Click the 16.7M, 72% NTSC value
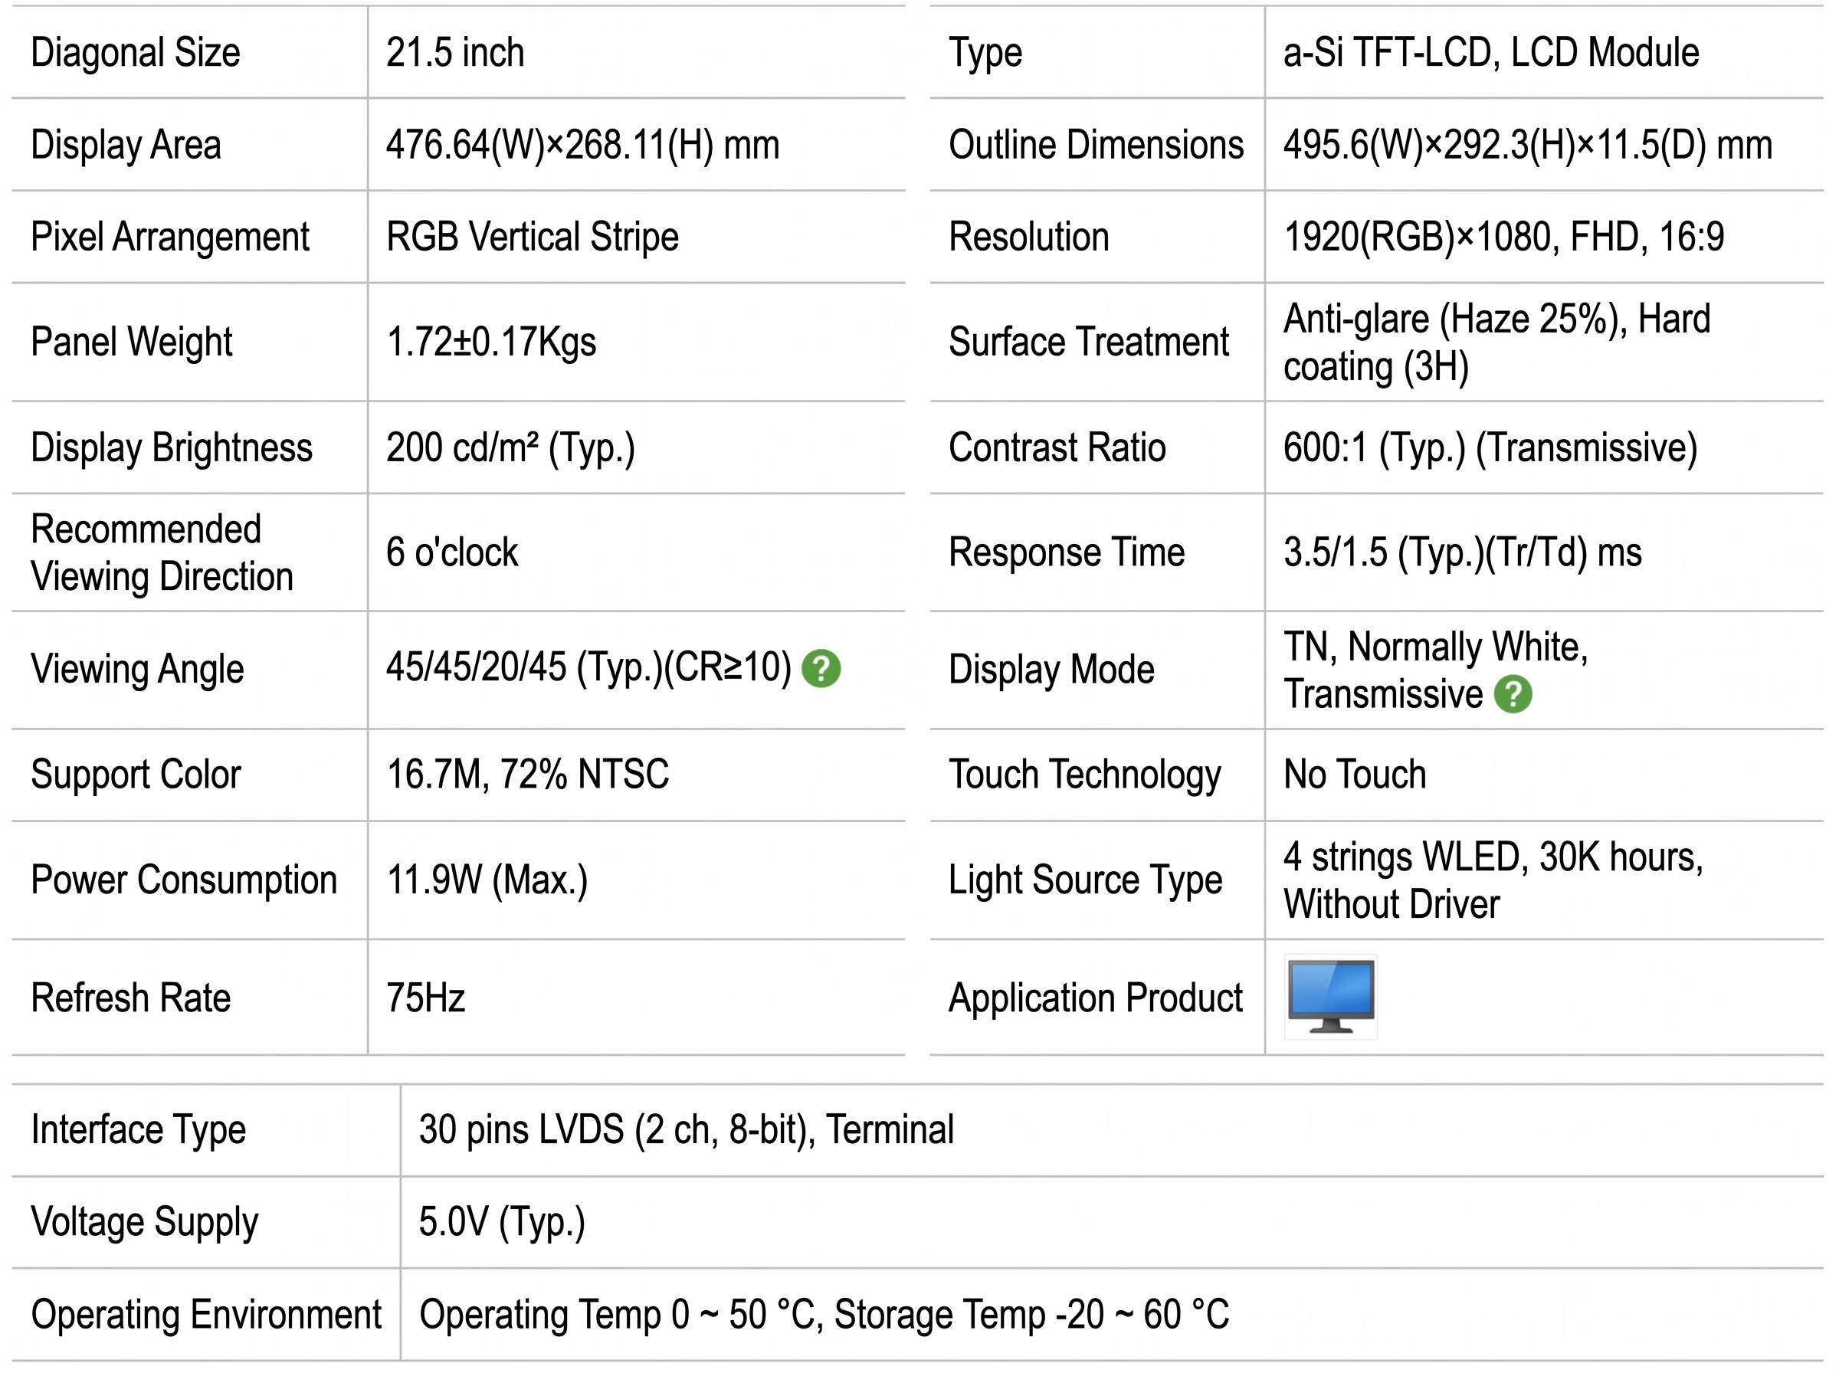The height and width of the screenshot is (1373, 1839). point(528,775)
